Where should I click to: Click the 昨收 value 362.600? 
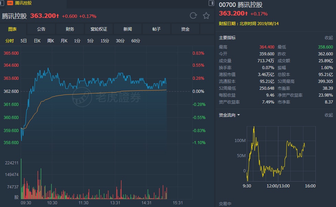(x=325, y=54)
